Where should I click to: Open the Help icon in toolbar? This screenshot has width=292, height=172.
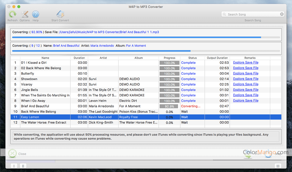pyautogui.click(x=35, y=14)
